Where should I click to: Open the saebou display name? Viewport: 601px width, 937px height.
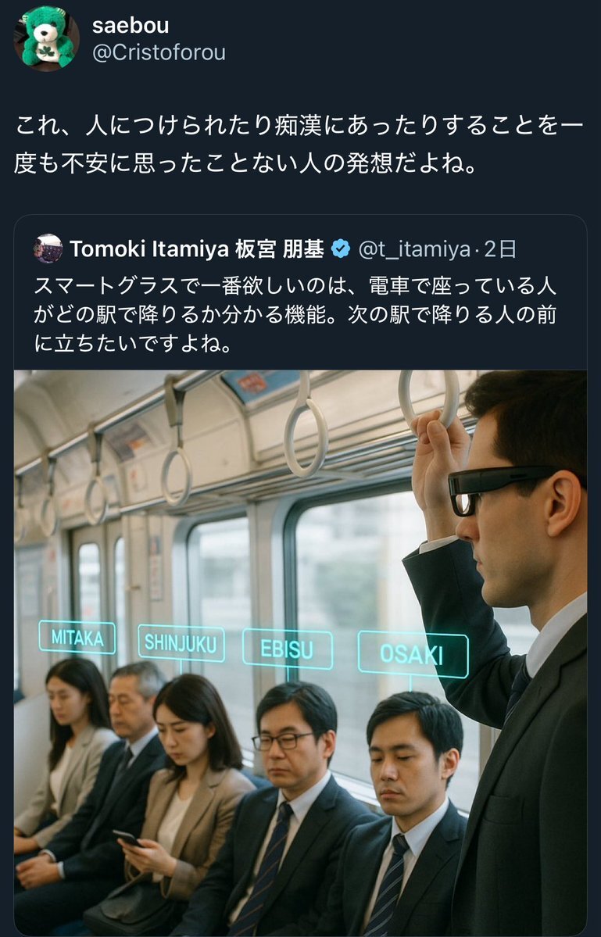pos(131,25)
